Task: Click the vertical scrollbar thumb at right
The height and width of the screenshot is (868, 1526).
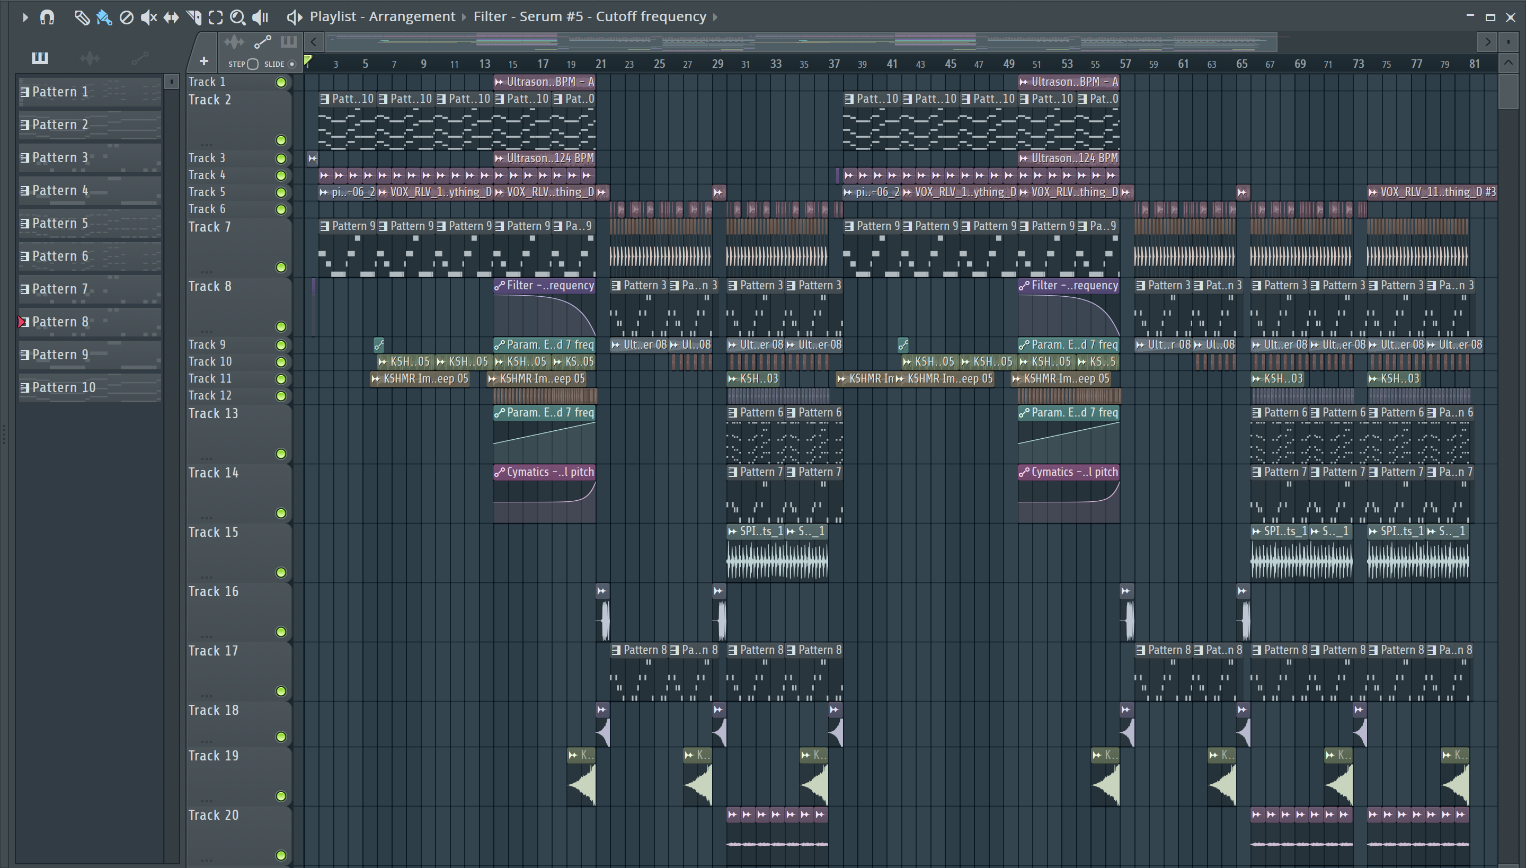Action: (1508, 91)
